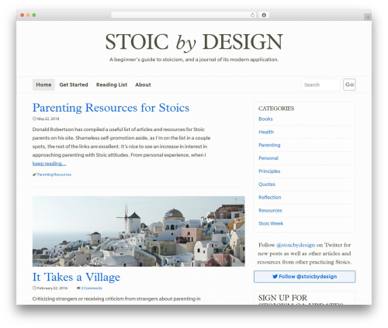Click the May 22, 2018 date text
The width and height of the screenshot is (388, 328).
[x=48, y=119]
